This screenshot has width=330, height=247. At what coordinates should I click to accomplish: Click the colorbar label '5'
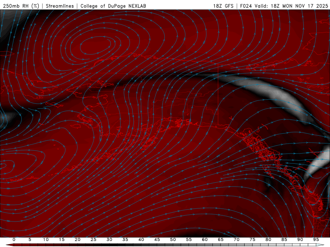(30, 240)
